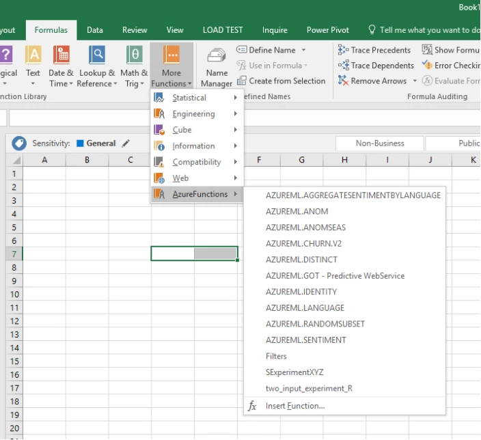481x440 pixels.
Task: Click the More Functions book icon
Action: (171, 55)
